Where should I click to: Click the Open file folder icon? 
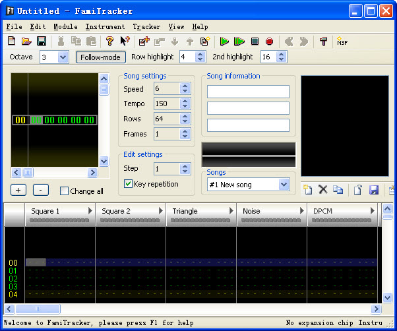pyautogui.click(x=26, y=42)
